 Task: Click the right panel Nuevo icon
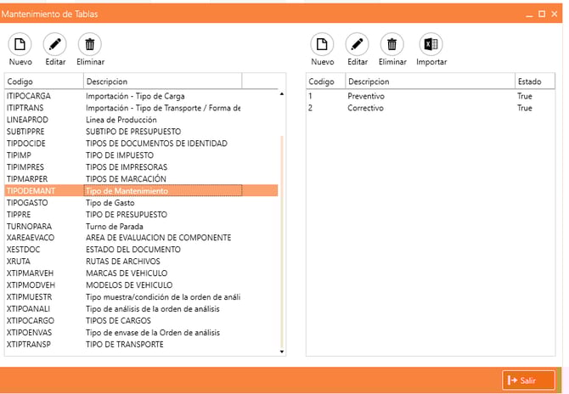coord(322,44)
